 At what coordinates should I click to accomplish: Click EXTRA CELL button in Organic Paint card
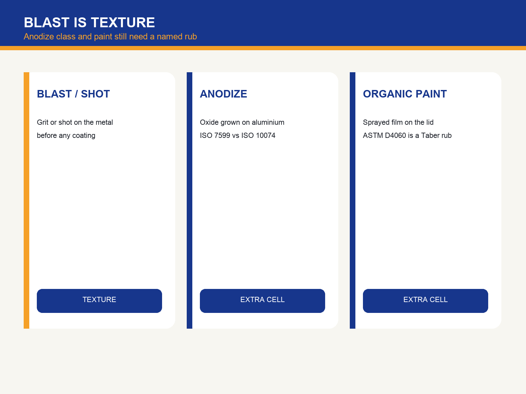pos(425,301)
